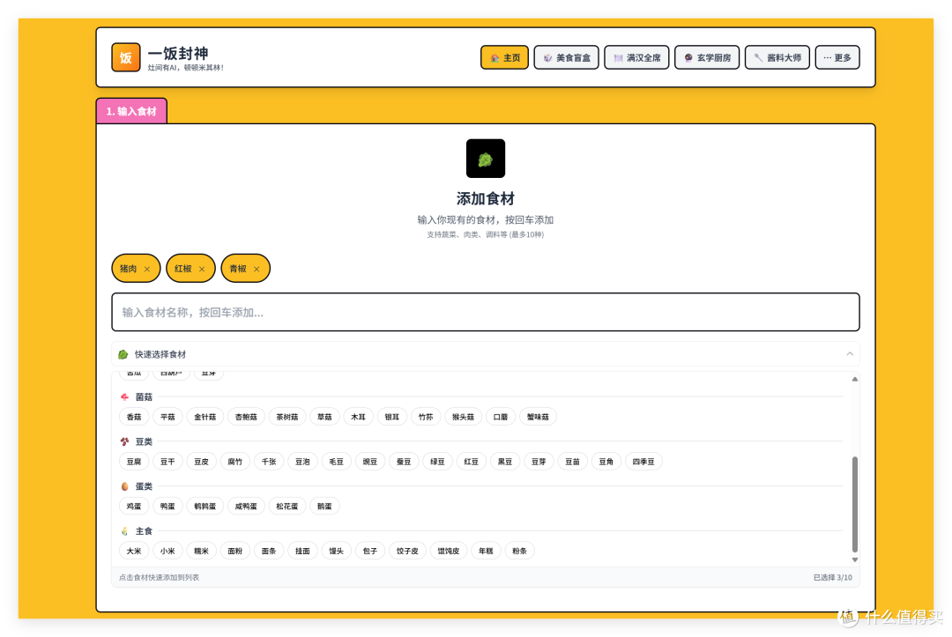Add 咸鸭蛋 ingredient chip
The height and width of the screenshot is (637, 952).
[x=246, y=506]
